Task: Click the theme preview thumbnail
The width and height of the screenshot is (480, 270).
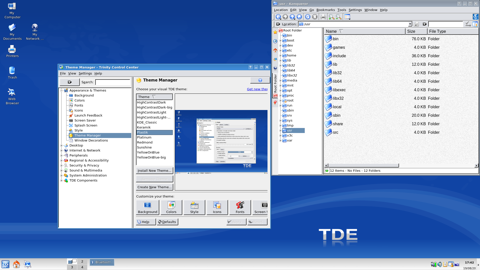Action: tap(221, 142)
